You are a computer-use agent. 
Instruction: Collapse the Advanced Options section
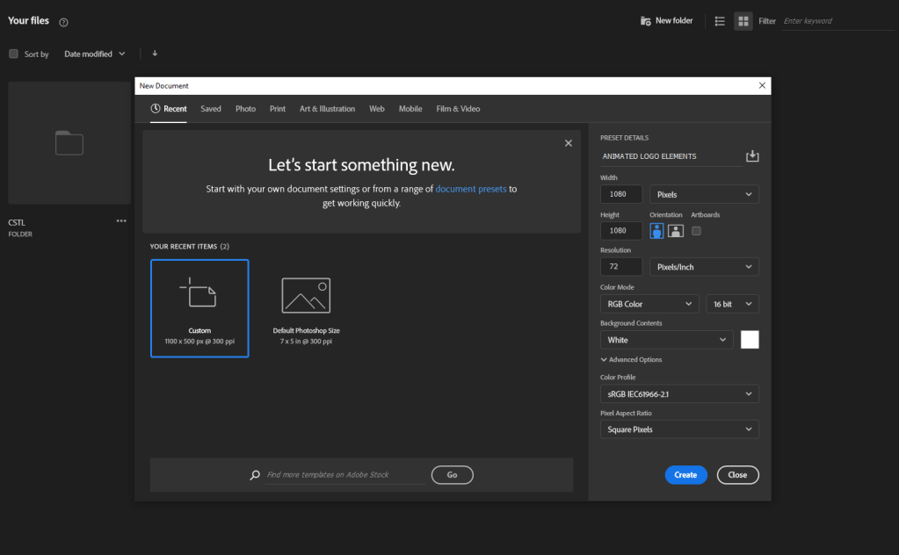(631, 359)
